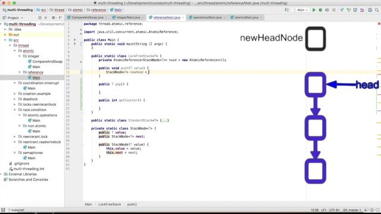
Task: Expand the creation.example package
Action: tap(15, 94)
